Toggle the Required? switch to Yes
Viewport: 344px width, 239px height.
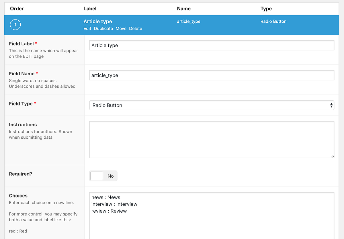(x=96, y=176)
